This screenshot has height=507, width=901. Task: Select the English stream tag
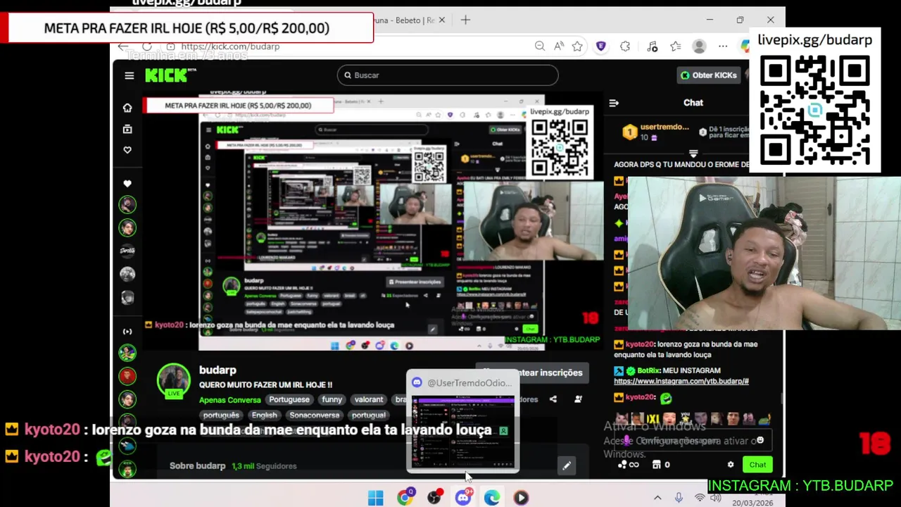tap(265, 415)
